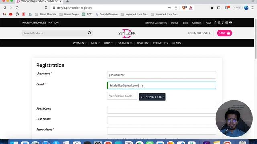Click into the Store Name field
Screen dimensions: 257x144
point(161,131)
